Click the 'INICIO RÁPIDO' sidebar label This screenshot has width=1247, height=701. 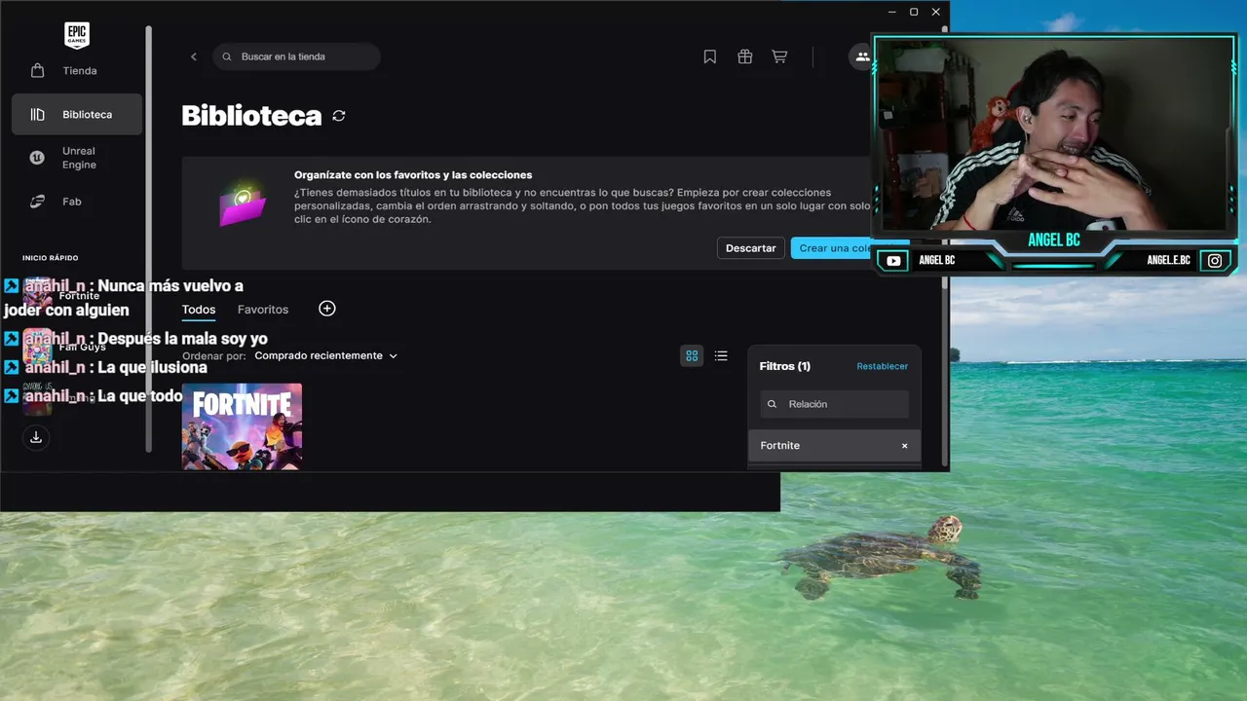pyautogui.click(x=51, y=258)
